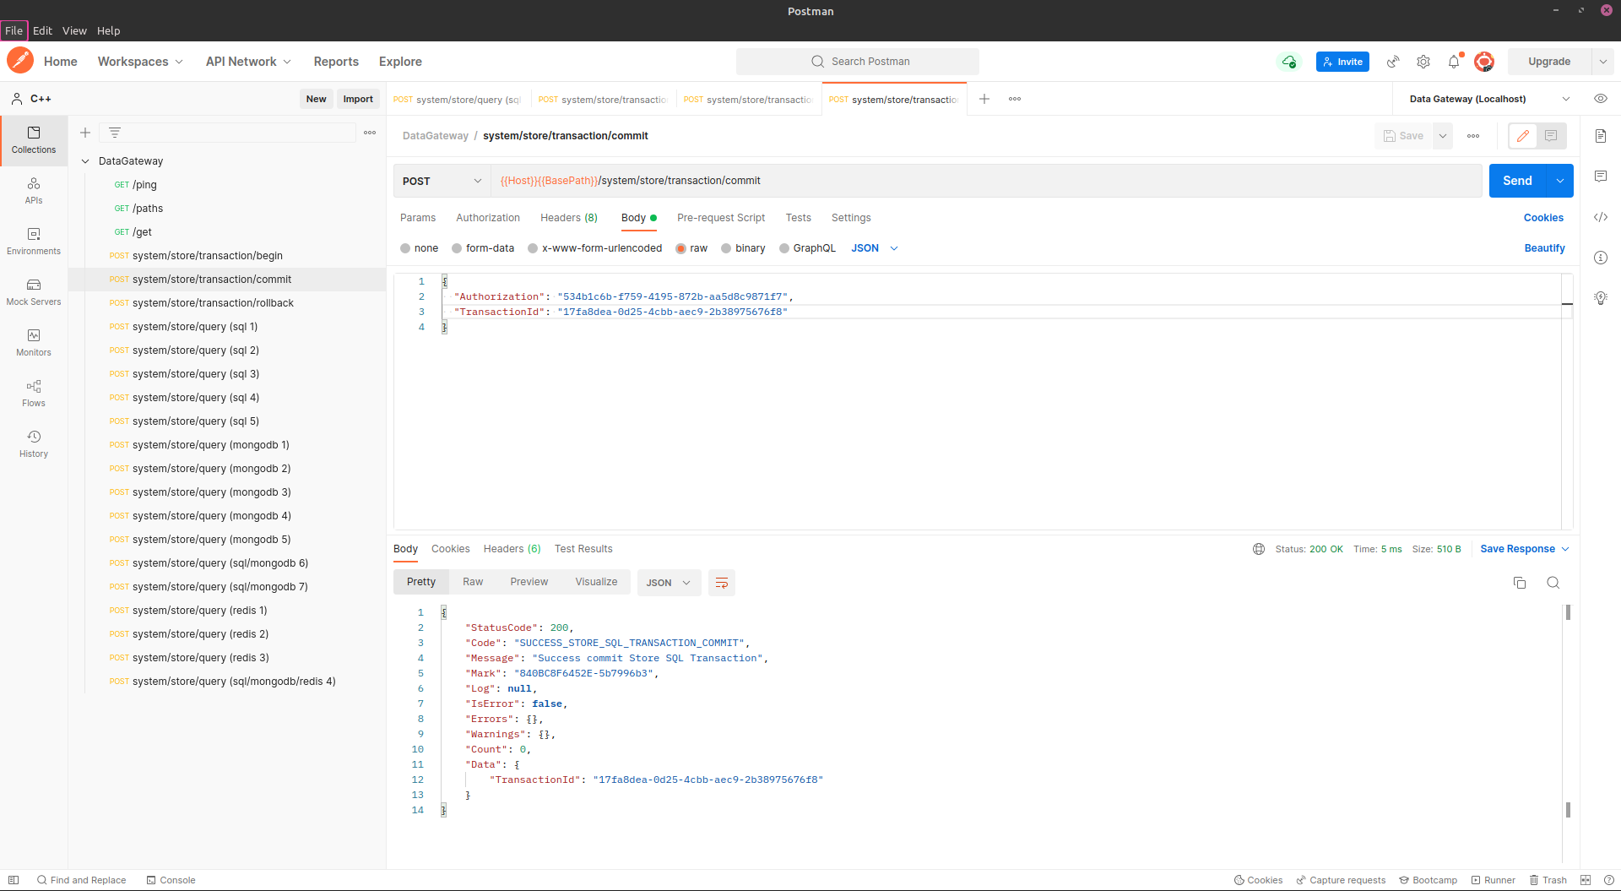Select the form-data body type

[x=457, y=248]
